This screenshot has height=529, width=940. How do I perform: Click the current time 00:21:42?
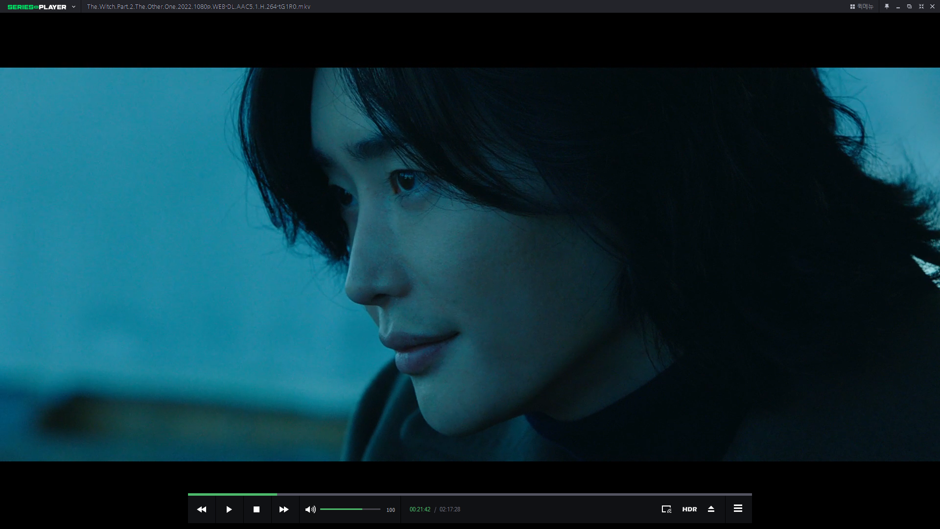[x=420, y=509]
